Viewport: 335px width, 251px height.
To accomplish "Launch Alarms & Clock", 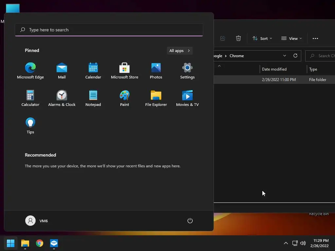I will (62, 98).
